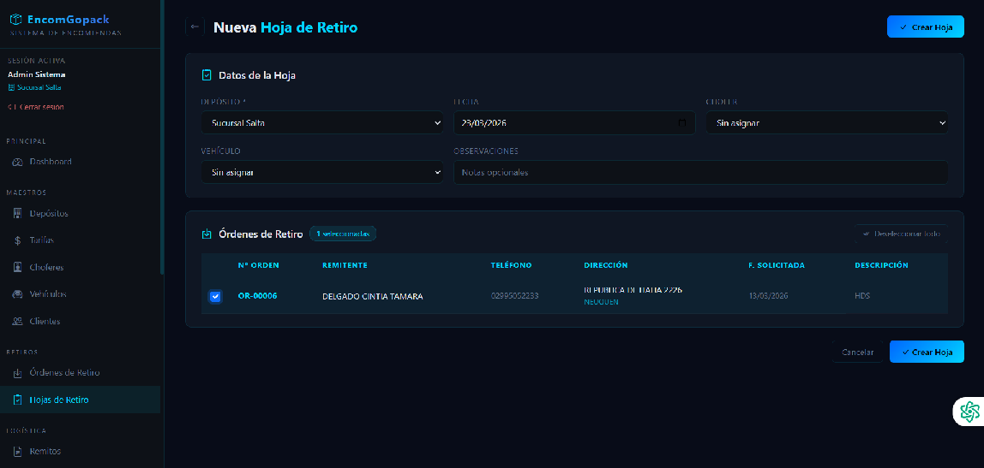Click the green floating assistant icon

tap(969, 412)
